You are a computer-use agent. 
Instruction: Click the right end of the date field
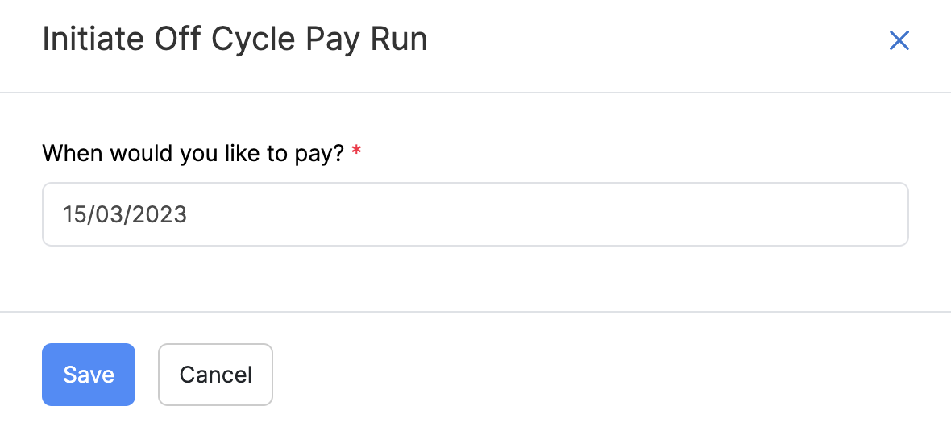point(887,214)
